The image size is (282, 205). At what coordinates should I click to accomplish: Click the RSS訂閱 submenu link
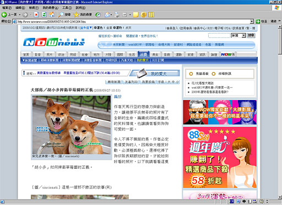(x=158, y=60)
